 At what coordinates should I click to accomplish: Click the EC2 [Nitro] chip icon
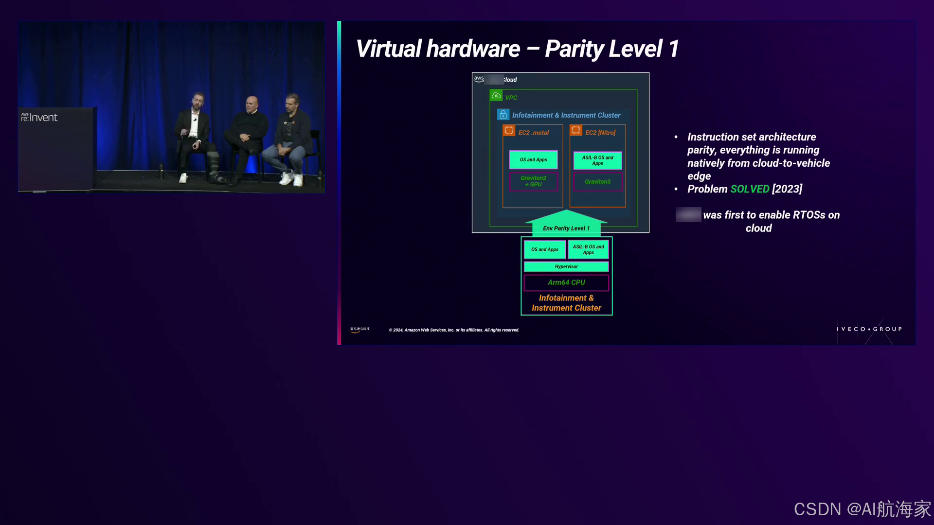pos(576,131)
